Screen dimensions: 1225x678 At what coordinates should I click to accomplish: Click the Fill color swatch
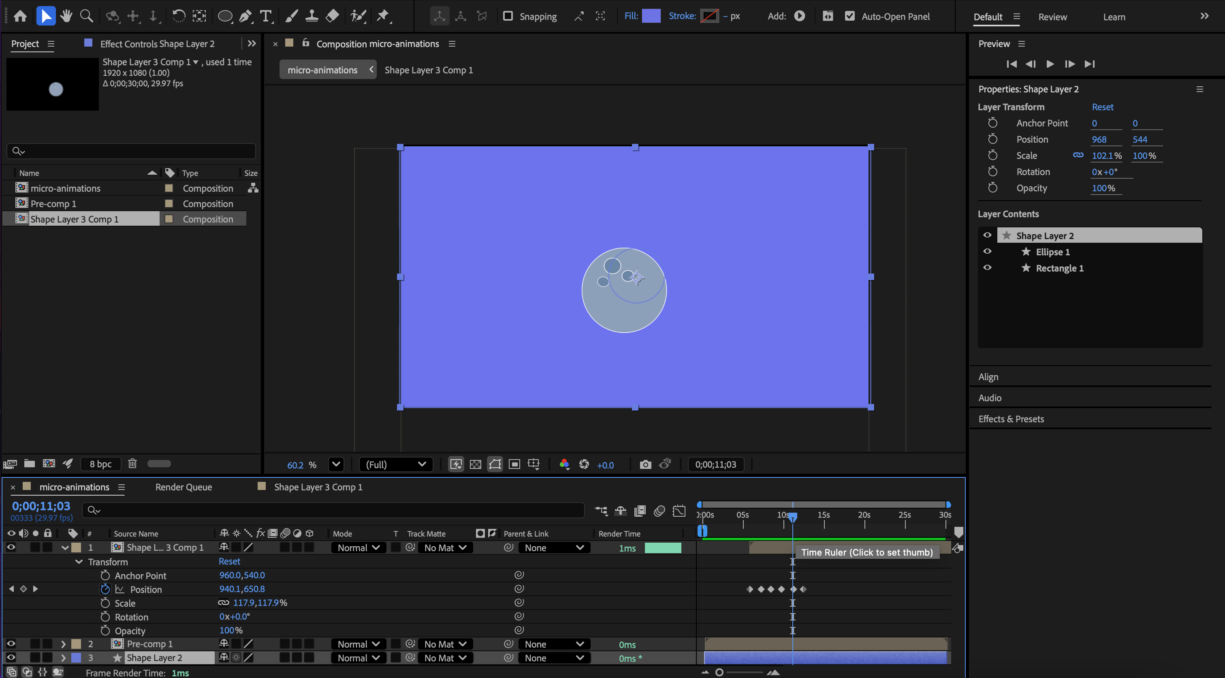[x=651, y=16]
